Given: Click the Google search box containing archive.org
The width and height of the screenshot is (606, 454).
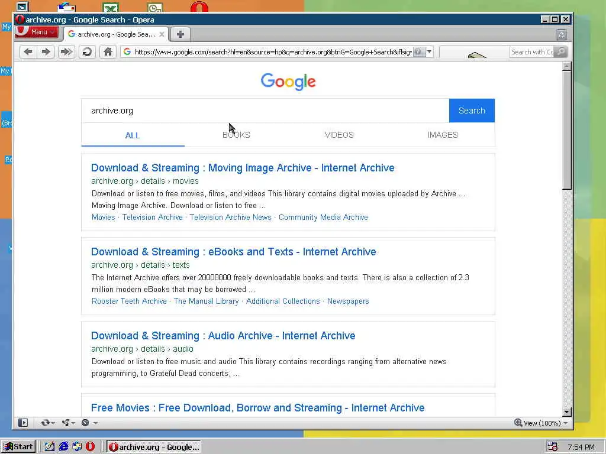Looking at the screenshot, I should 265,111.
